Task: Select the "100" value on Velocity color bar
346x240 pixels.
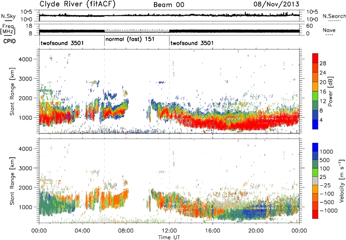Action: click(x=325, y=169)
